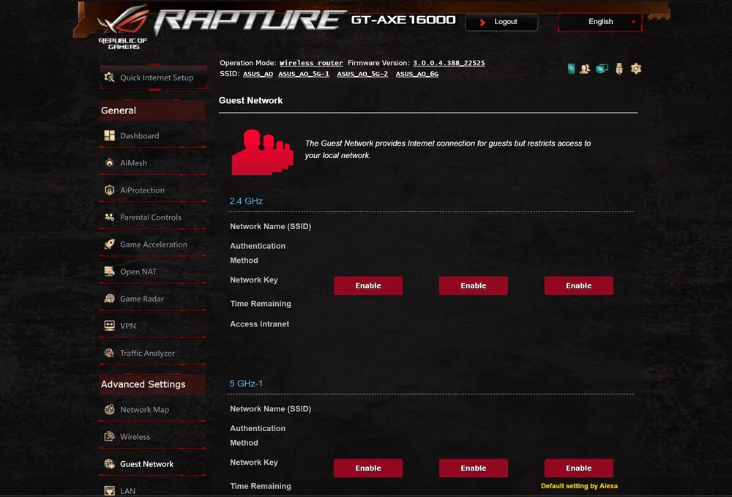
Task: Open the mobile app status icon
Action: click(571, 69)
